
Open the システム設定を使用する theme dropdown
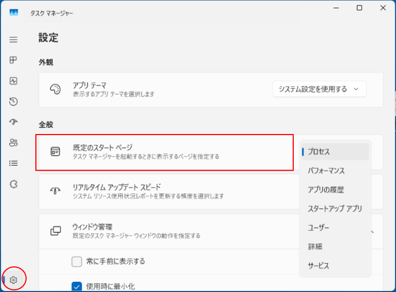tap(319, 89)
